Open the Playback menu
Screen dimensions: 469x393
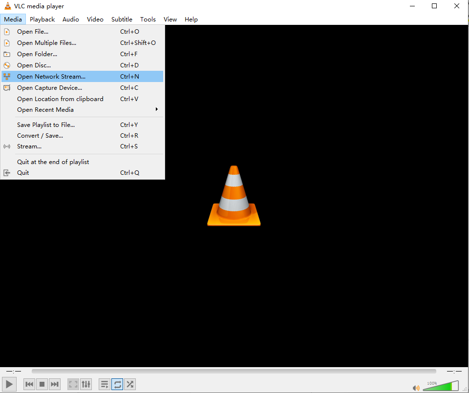point(42,20)
